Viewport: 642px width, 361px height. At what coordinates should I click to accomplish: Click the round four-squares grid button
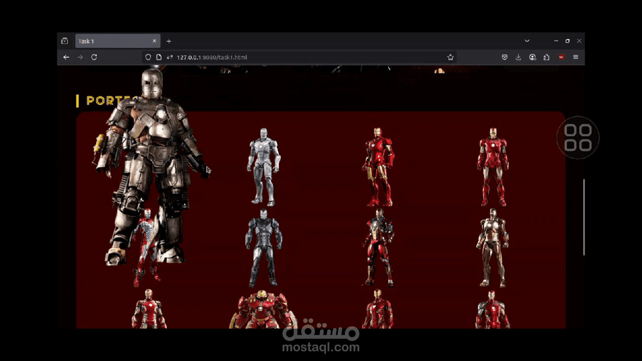point(578,137)
